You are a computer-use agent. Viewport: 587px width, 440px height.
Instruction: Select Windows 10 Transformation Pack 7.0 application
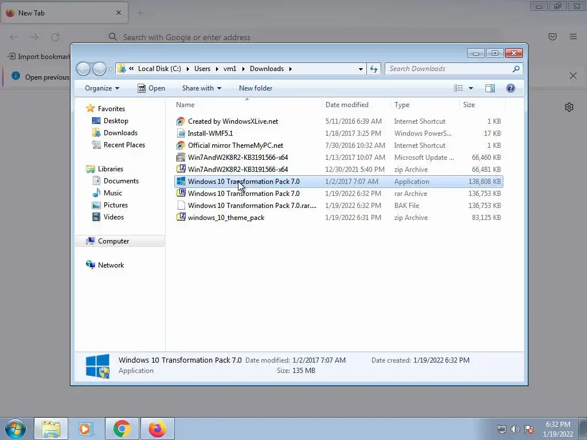338,182
